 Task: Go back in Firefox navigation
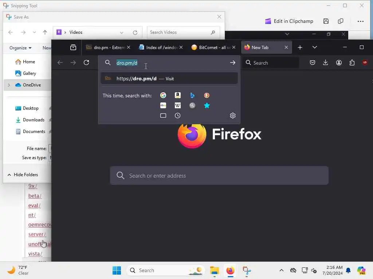tap(60, 62)
